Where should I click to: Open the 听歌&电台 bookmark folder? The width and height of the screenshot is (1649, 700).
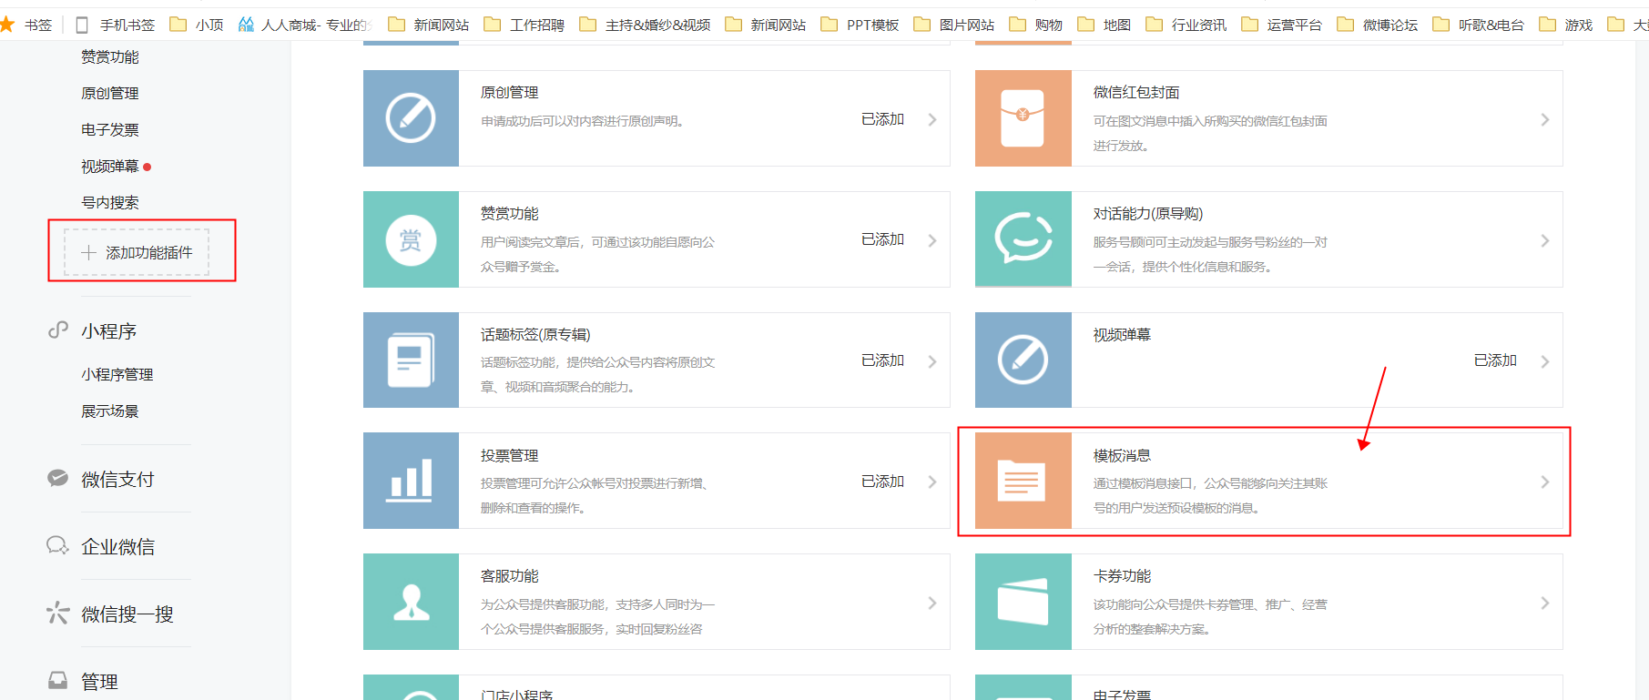tap(1479, 25)
